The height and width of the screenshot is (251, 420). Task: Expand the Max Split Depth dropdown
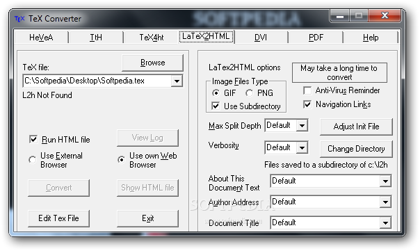pyautogui.click(x=302, y=125)
